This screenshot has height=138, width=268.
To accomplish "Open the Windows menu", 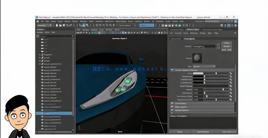I will click(x=83, y=21).
